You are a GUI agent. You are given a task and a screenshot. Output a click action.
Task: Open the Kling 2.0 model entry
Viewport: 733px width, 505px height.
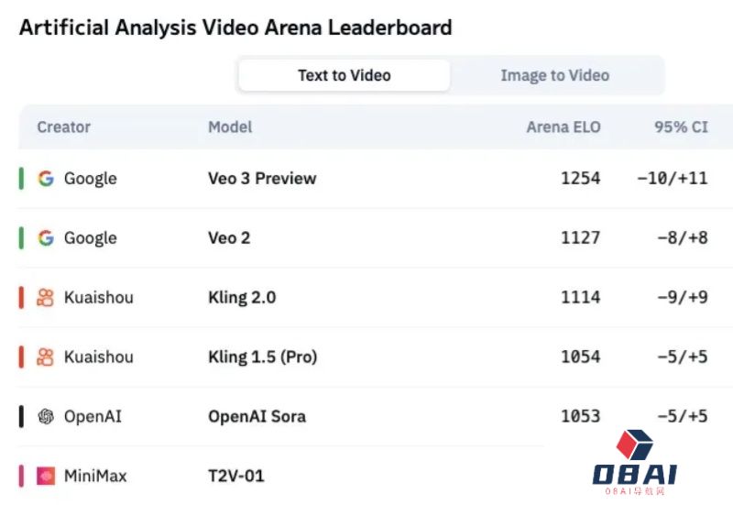[x=242, y=297]
